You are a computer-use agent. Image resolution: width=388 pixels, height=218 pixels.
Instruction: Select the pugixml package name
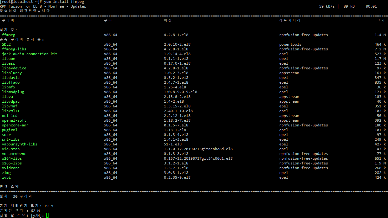pyautogui.click(x=10, y=130)
